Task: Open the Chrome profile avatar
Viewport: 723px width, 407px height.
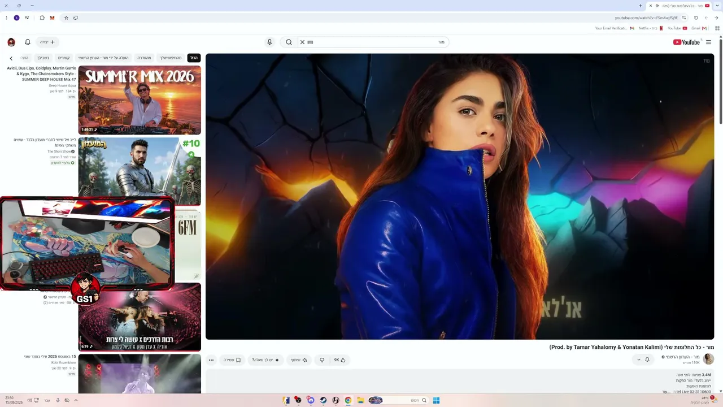Action: click(x=16, y=18)
